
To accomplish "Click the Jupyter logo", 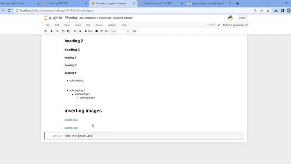I will [53, 18].
